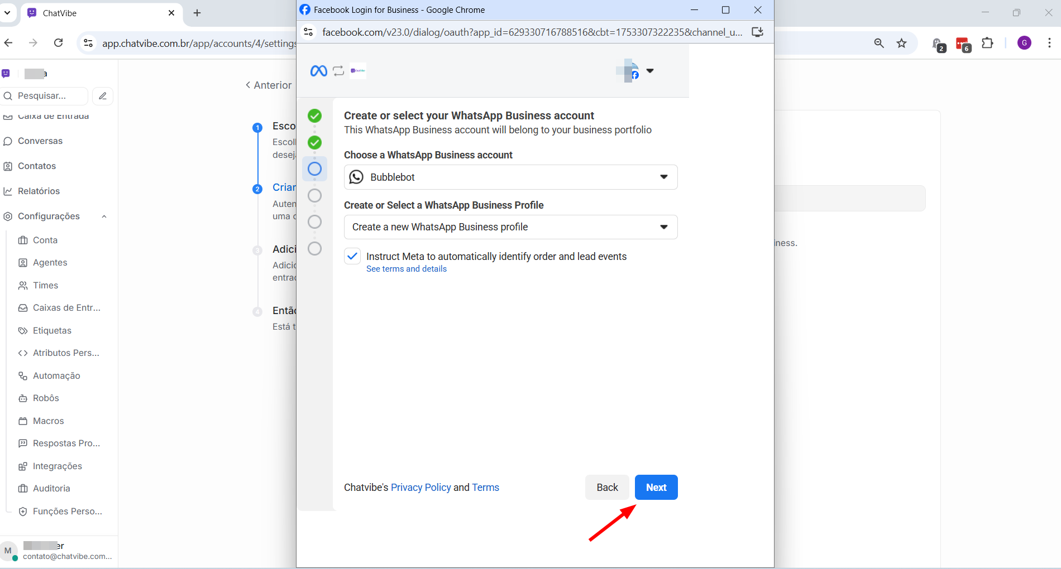Open Funções Personalizadas settings

point(68,512)
